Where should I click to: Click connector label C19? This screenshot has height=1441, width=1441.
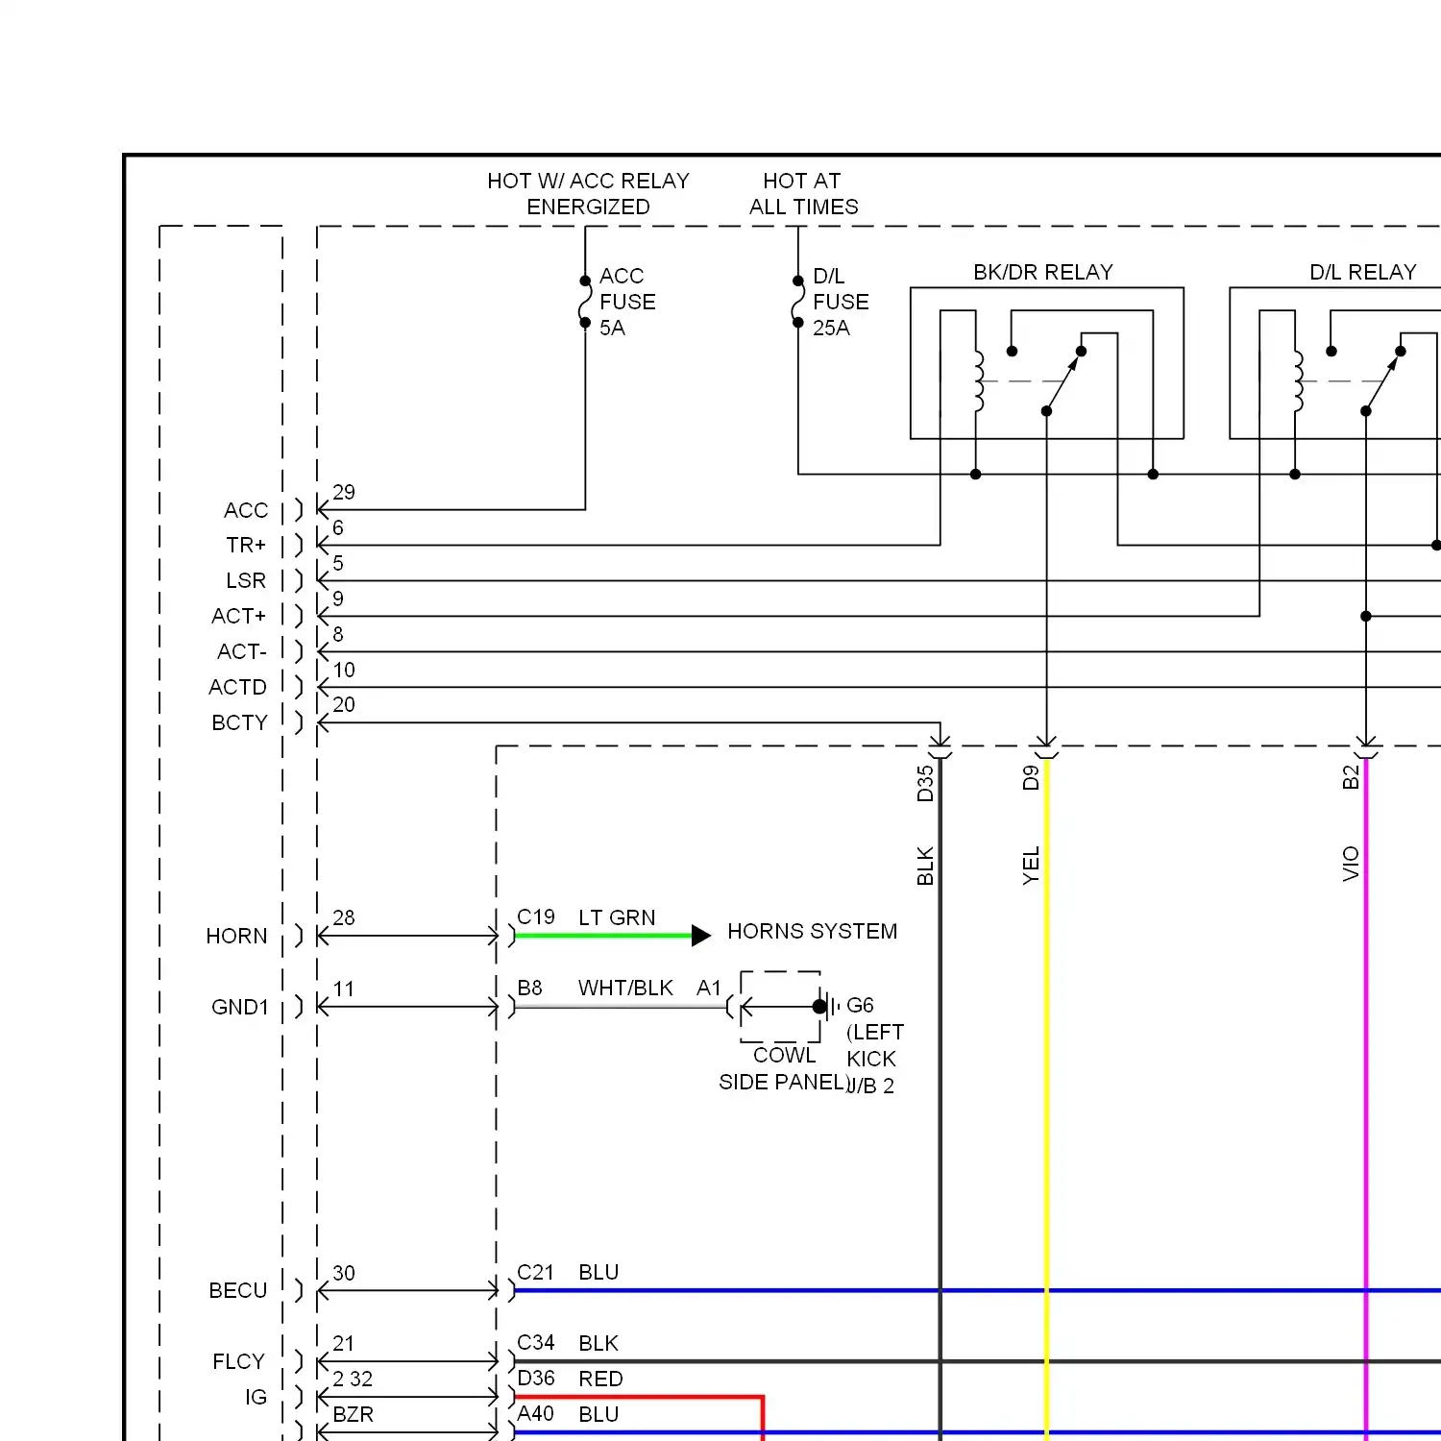tap(536, 916)
